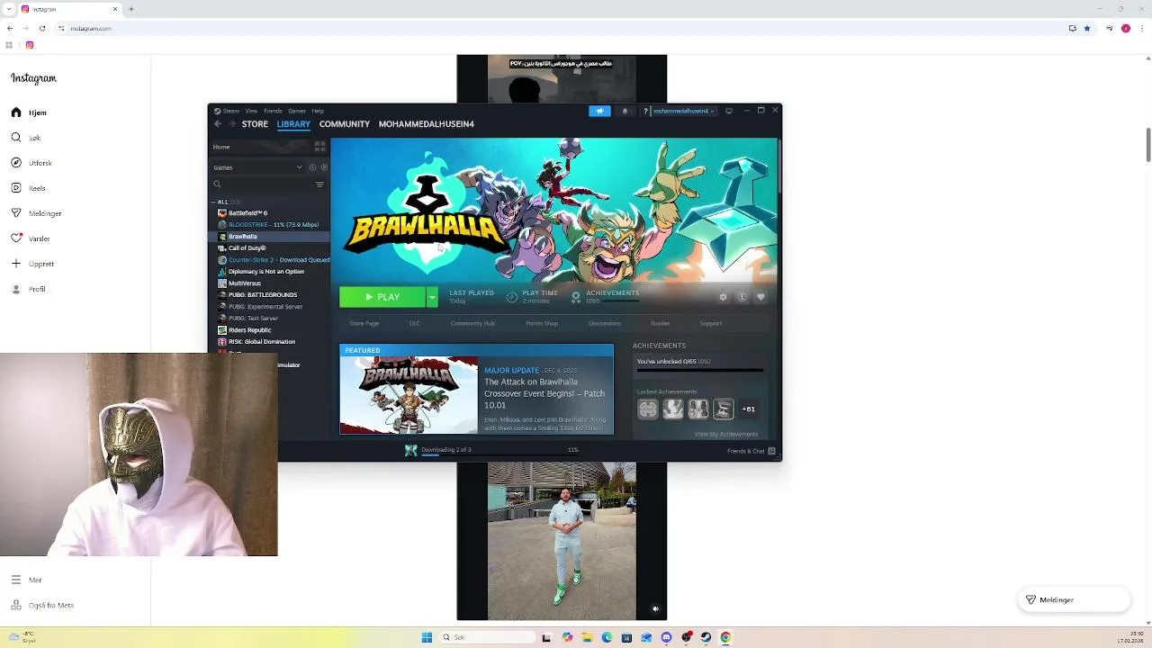
Task: Open advanced filter options icon
Action: [319, 184]
